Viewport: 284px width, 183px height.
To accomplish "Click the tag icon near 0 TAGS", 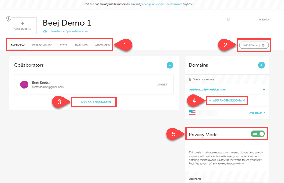I will pos(228,19).
